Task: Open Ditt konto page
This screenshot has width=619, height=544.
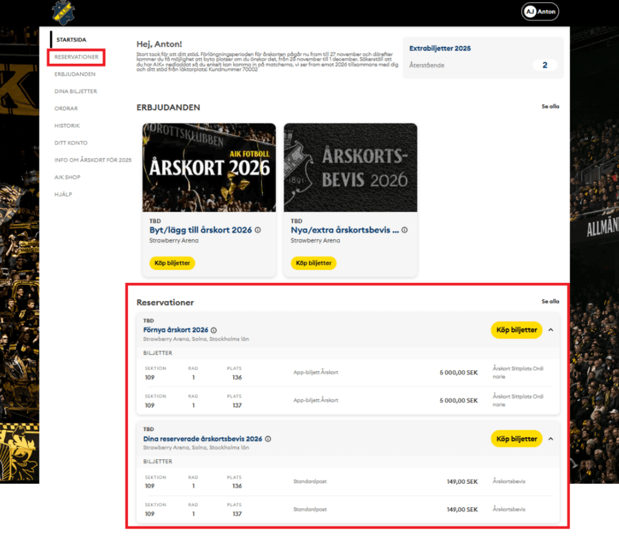Action: pyautogui.click(x=71, y=143)
